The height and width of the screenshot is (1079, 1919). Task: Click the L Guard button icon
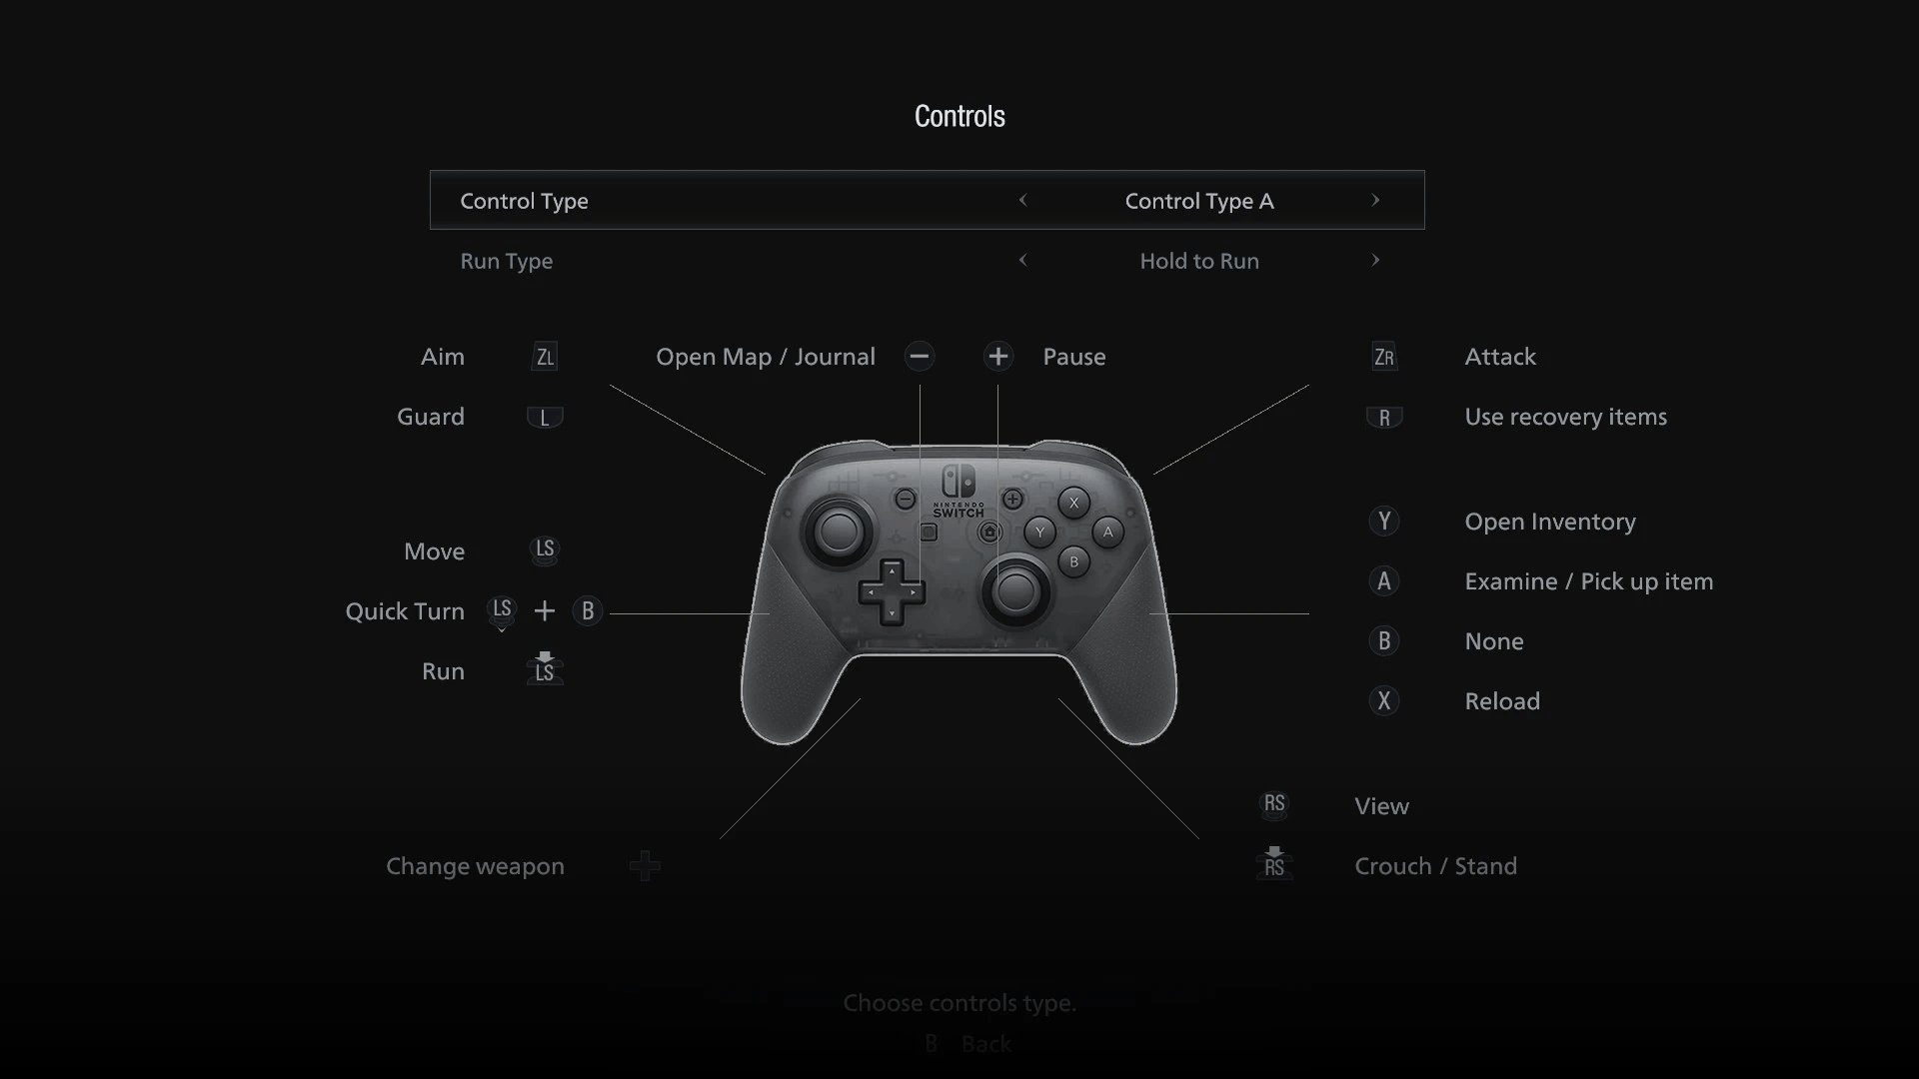click(543, 417)
